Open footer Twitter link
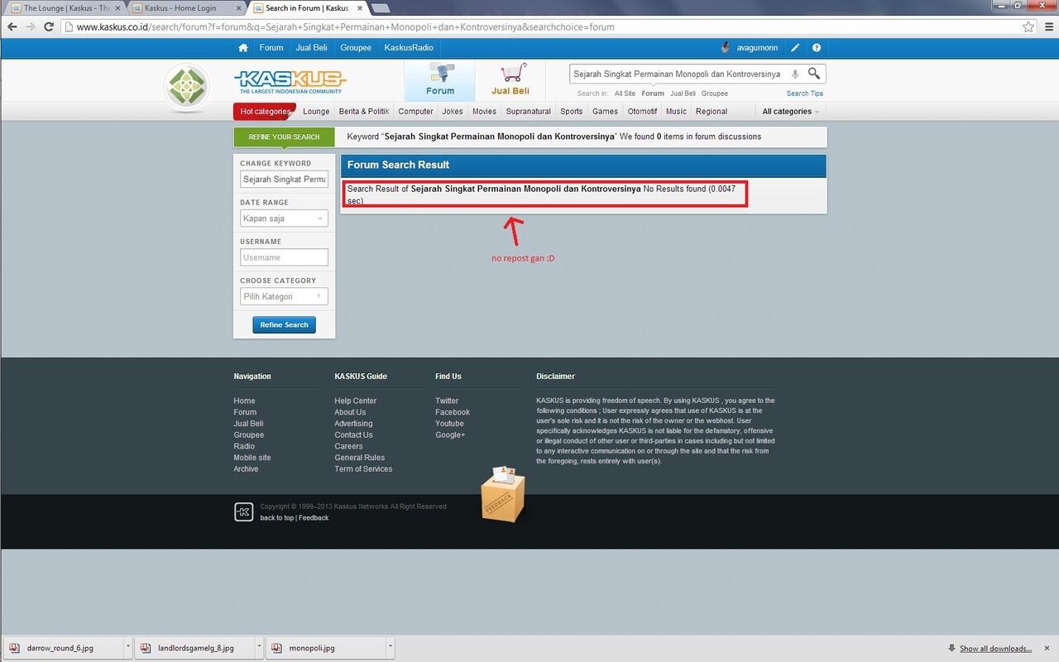Screen dimensions: 1059x662 tap(447, 401)
